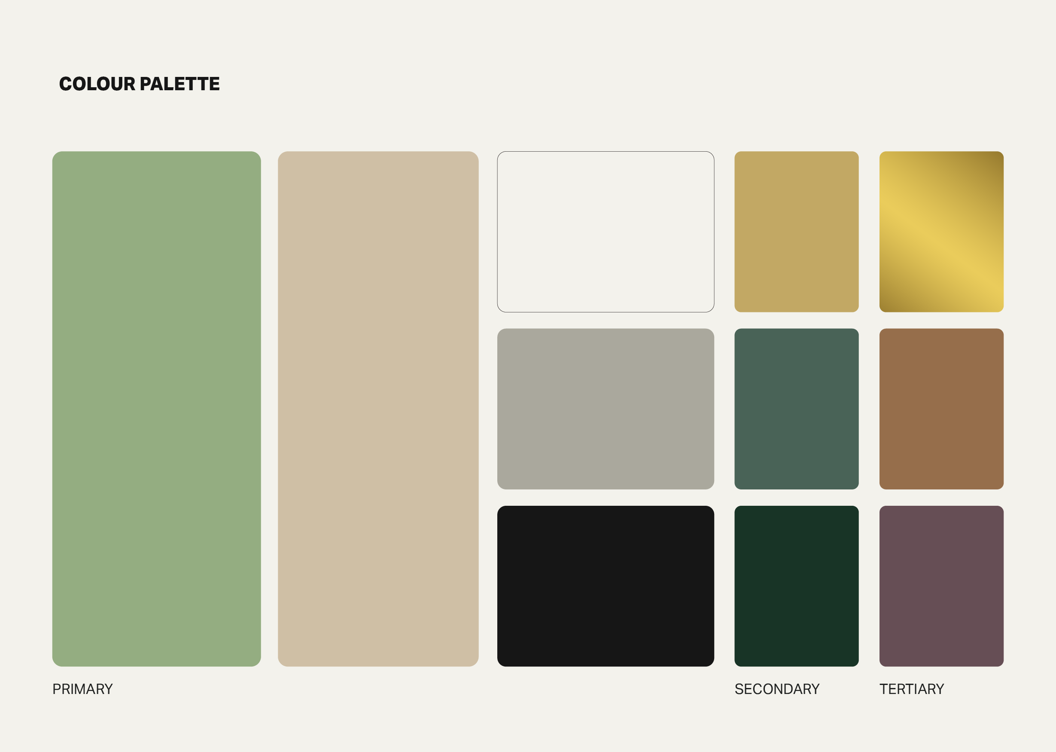Image resolution: width=1056 pixels, height=752 pixels.
Task: Select the black swatch
Action: coord(605,586)
